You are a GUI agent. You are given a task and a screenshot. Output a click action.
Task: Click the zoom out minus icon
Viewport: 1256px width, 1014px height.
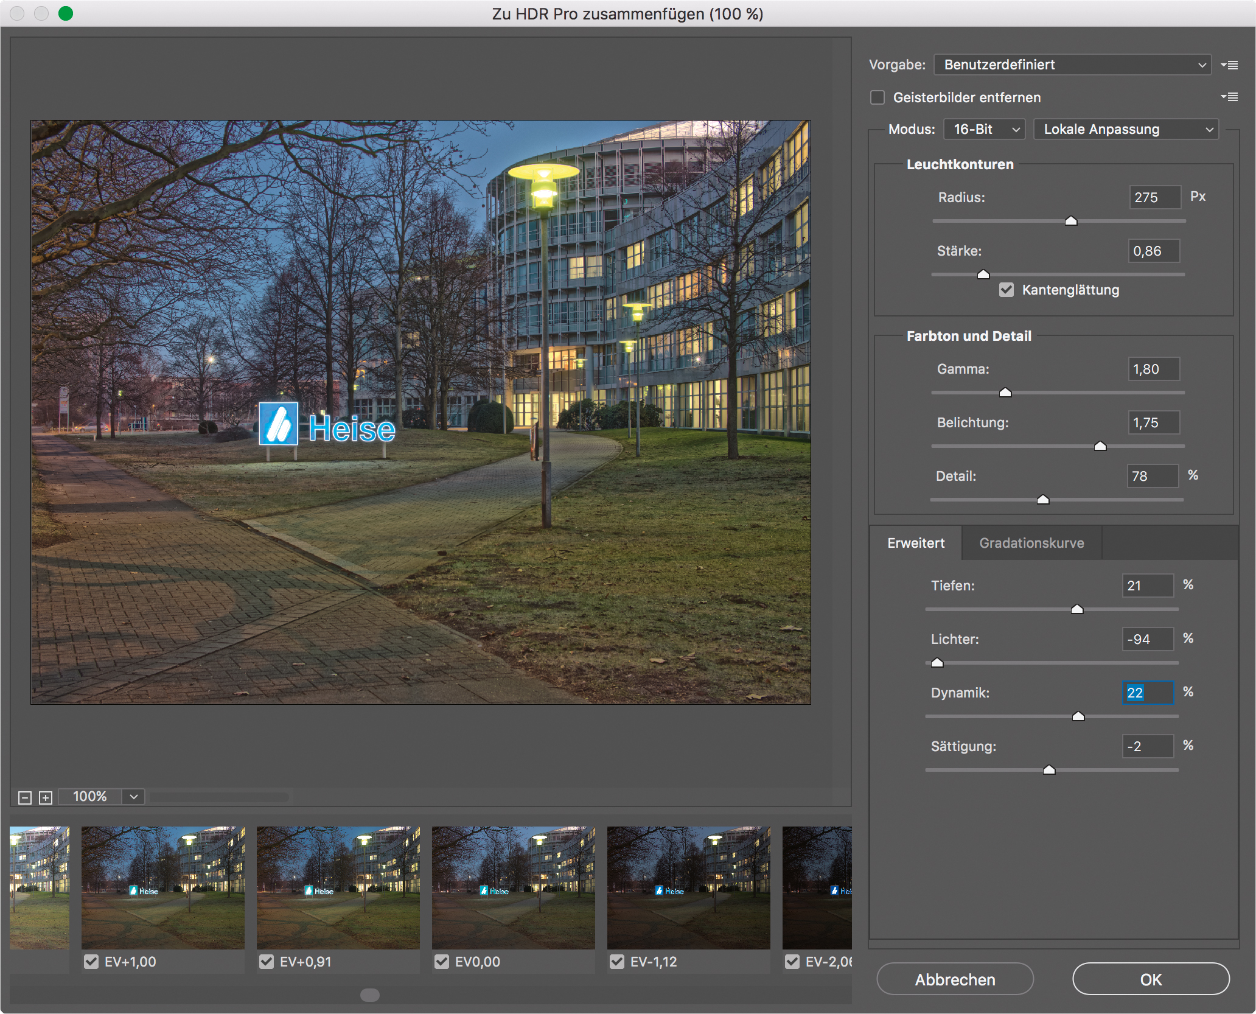tap(25, 797)
